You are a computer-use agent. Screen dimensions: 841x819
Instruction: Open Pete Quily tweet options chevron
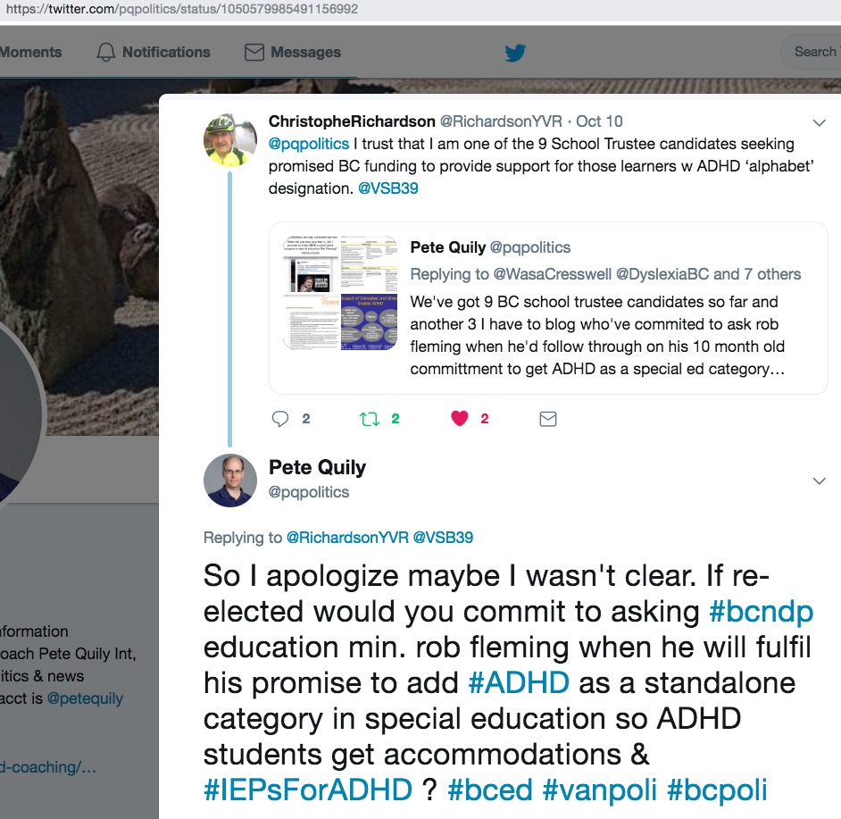(819, 482)
